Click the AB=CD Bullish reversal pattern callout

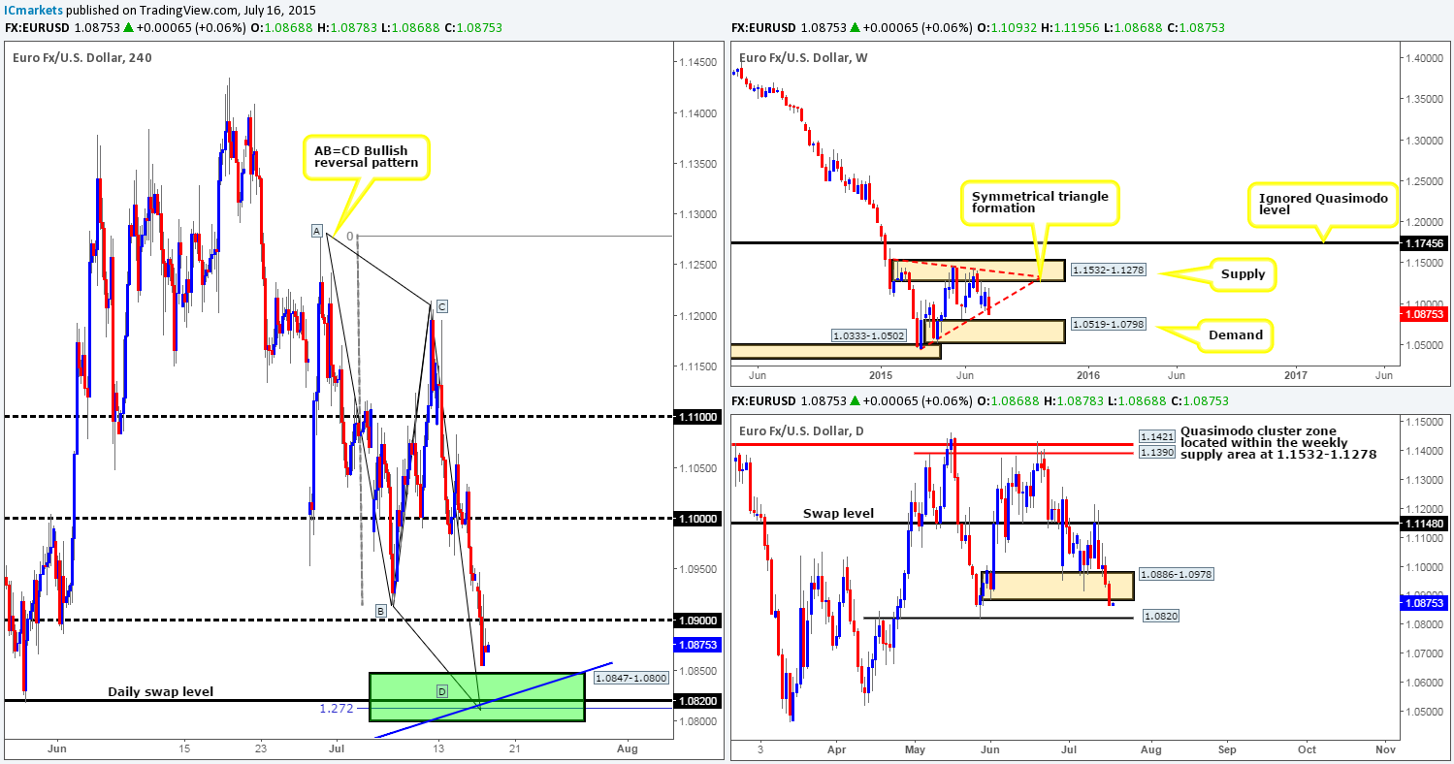click(367, 157)
